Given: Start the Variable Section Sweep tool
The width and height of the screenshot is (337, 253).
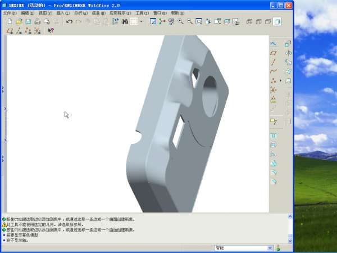Looking at the screenshot, I should [288, 62].
